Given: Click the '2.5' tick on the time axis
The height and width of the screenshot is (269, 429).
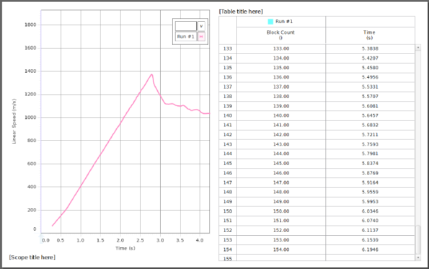Looking at the screenshot, I should [x=140, y=240].
